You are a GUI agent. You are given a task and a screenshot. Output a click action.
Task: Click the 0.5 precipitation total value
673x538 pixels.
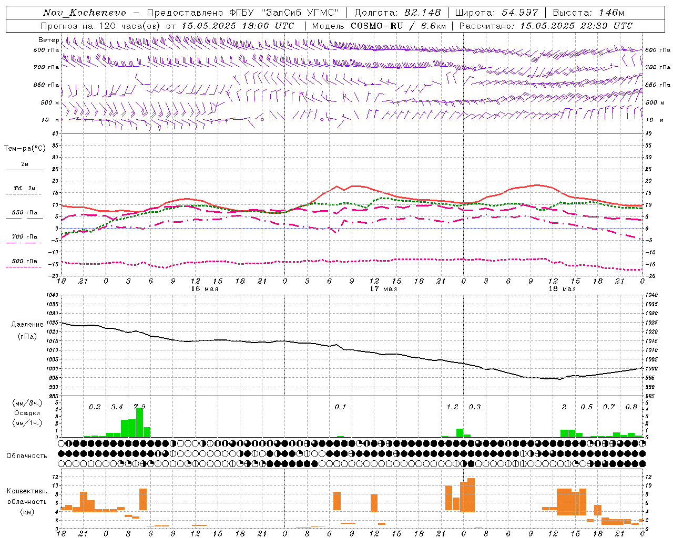[586, 407]
